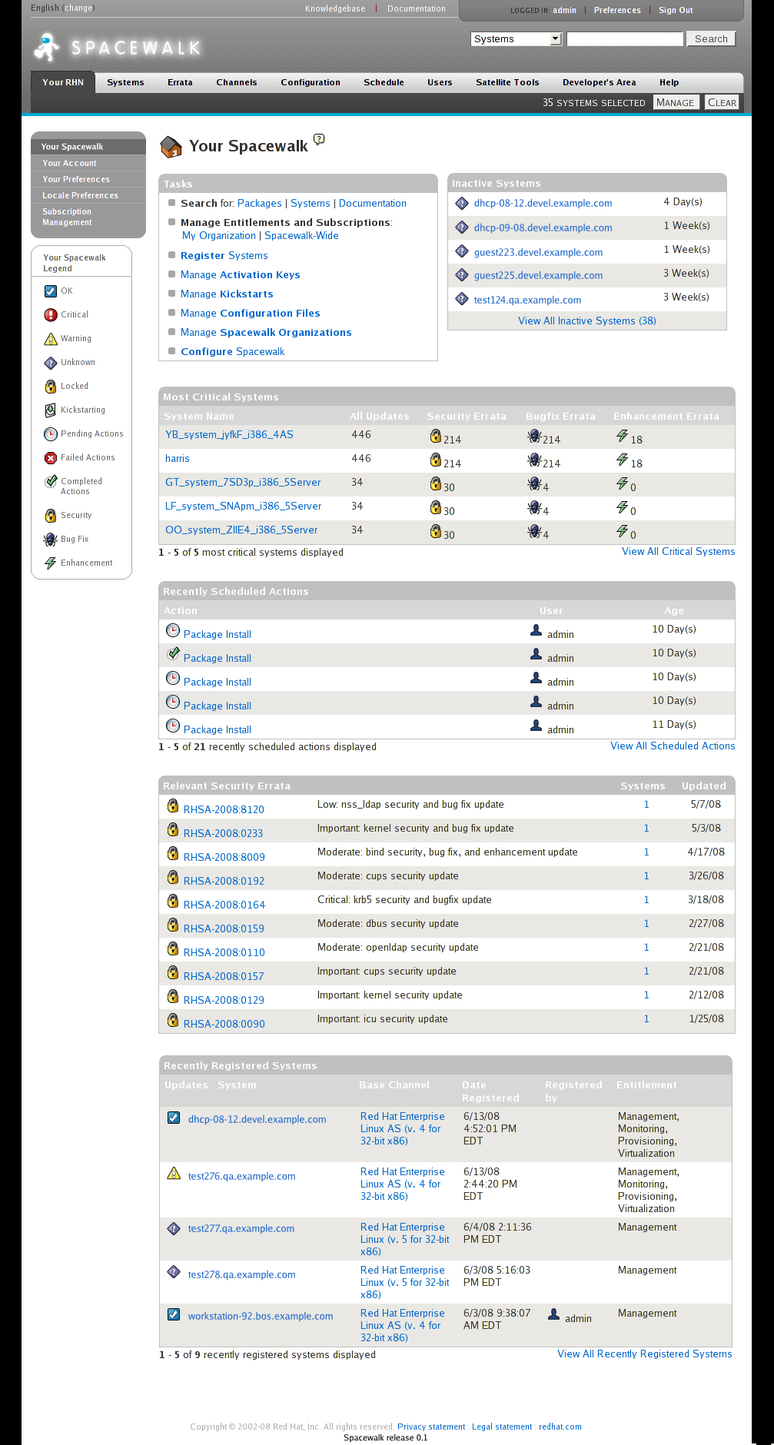Open RHSA-2008:0233 erratum link
774x1445 pixels.
point(223,833)
